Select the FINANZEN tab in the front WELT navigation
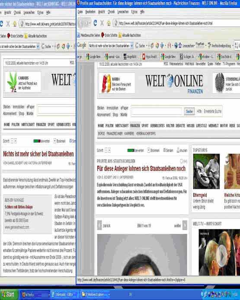 pos(135,125)
